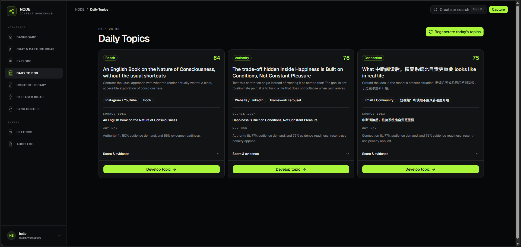Screen dimensions: 521x247
Task: Click the search magnifier icon
Action: click(x=436, y=10)
